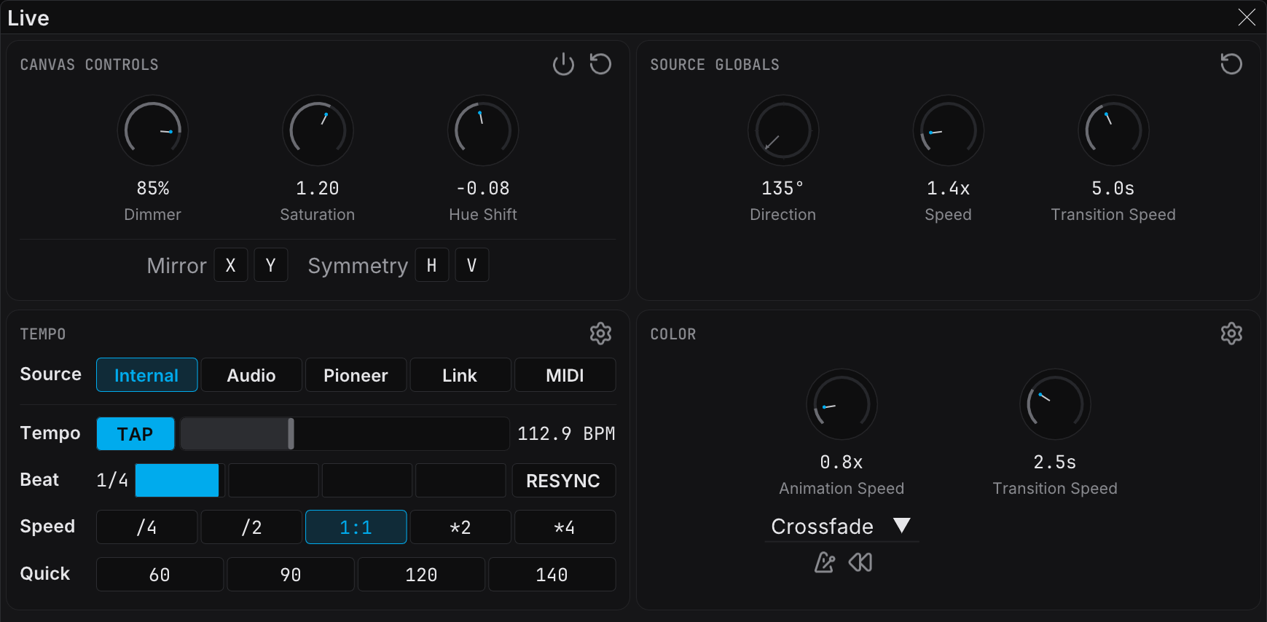Click the Animation Speed knob
The width and height of the screenshot is (1267, 622).
[x=842, y=404]
